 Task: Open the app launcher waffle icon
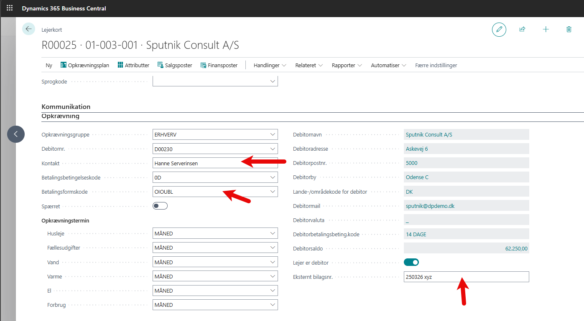click(10, 8)
